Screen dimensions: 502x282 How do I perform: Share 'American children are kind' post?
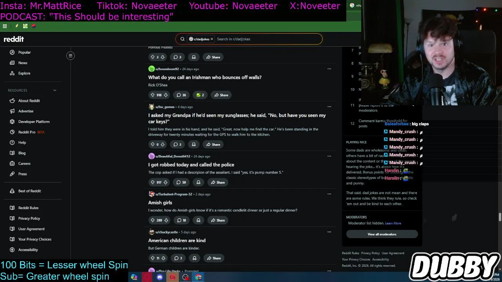tap(214, 258)
